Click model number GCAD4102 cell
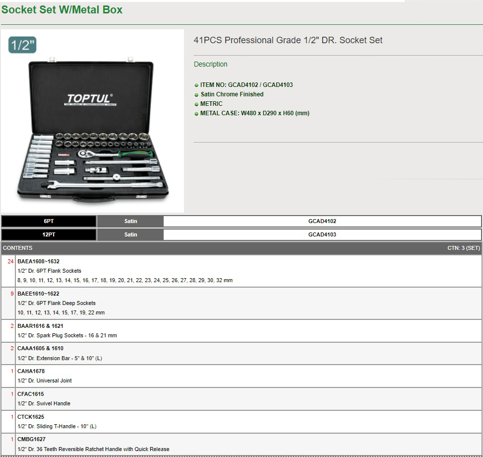The width and height of the screenshot is (483, 457). 322,221
